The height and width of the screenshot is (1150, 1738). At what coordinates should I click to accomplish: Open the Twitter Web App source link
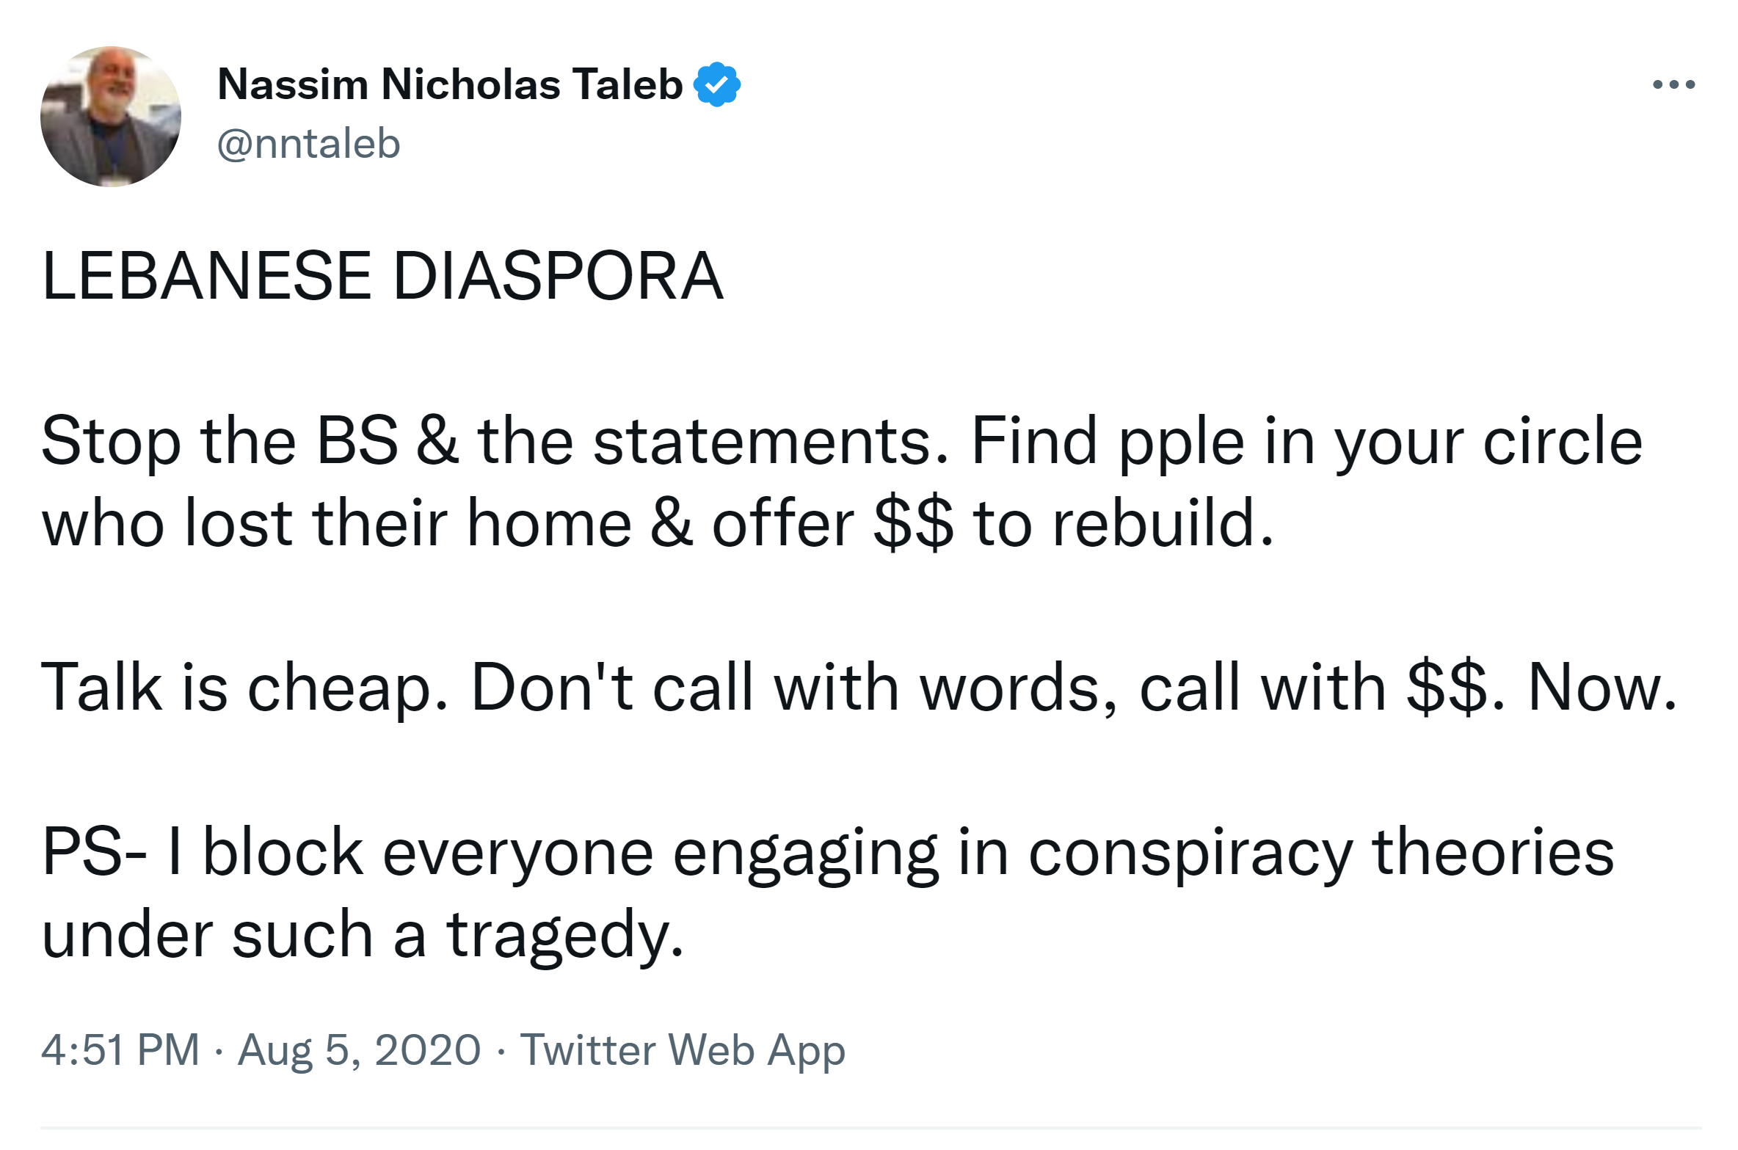point(683,1049)
